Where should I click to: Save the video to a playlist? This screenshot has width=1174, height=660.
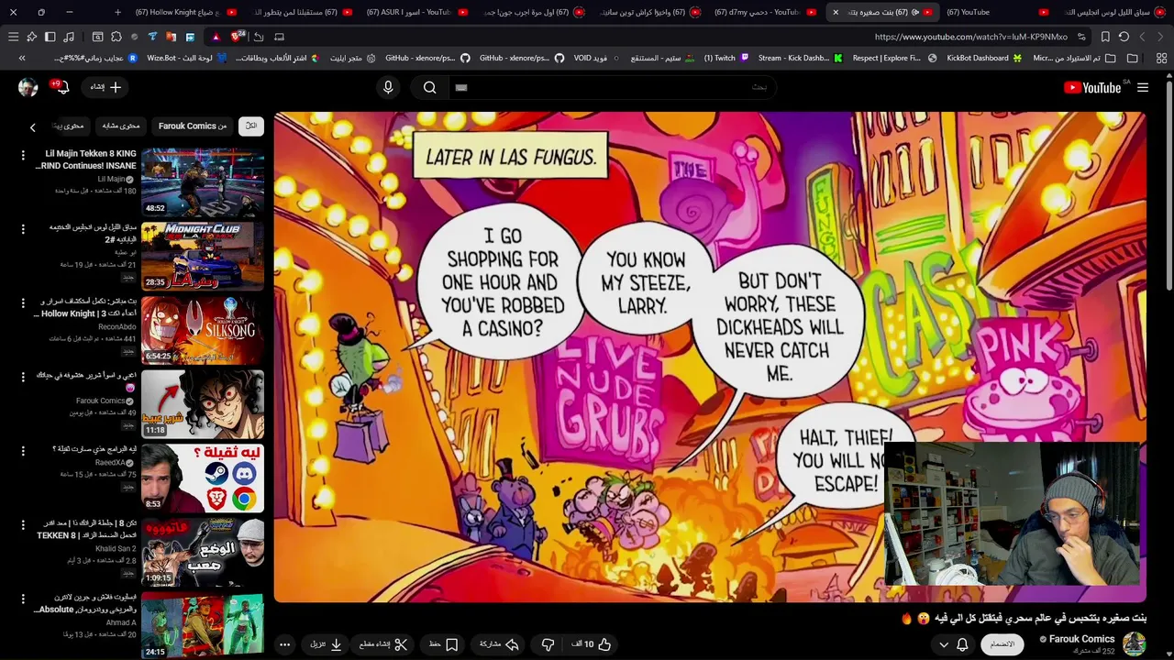point(443,644)
